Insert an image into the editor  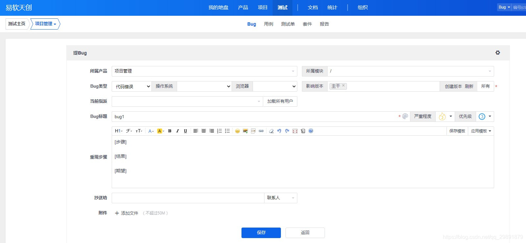[245, 131]
